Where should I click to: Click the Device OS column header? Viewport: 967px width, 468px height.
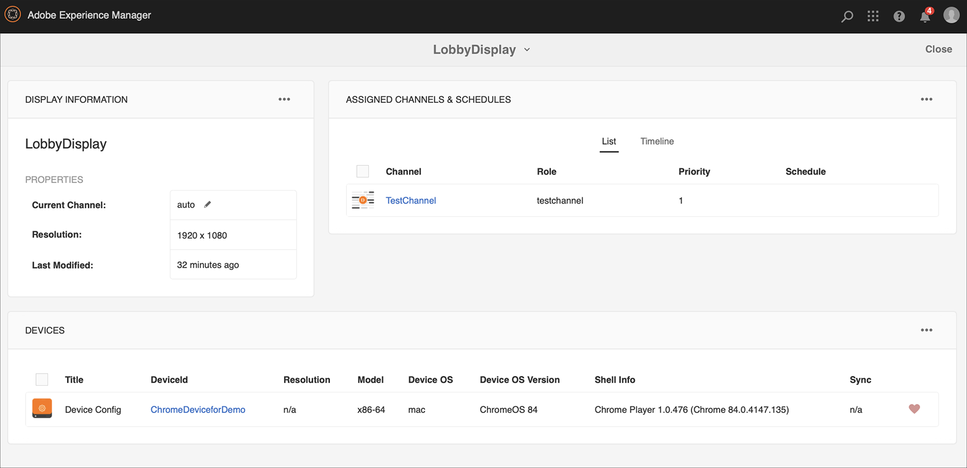tap(430, 380)
